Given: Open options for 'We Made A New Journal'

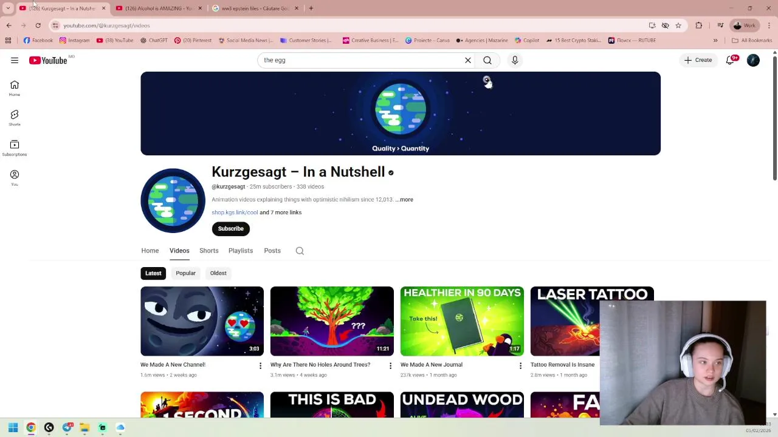Looking at the screenshot, I should 520,365.
